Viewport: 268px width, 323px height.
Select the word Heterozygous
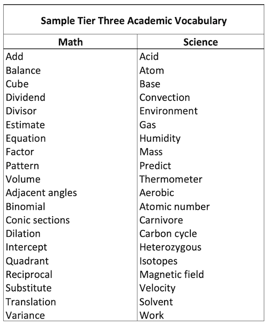[x=170, y=247]
